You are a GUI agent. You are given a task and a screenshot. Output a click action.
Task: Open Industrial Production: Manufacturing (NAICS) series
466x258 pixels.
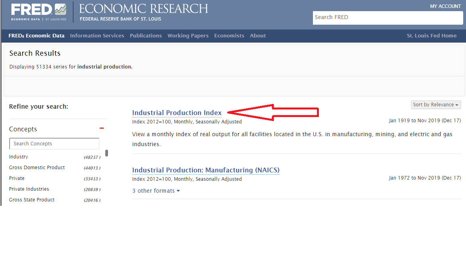pyautogui.click(x=206, y=170)
